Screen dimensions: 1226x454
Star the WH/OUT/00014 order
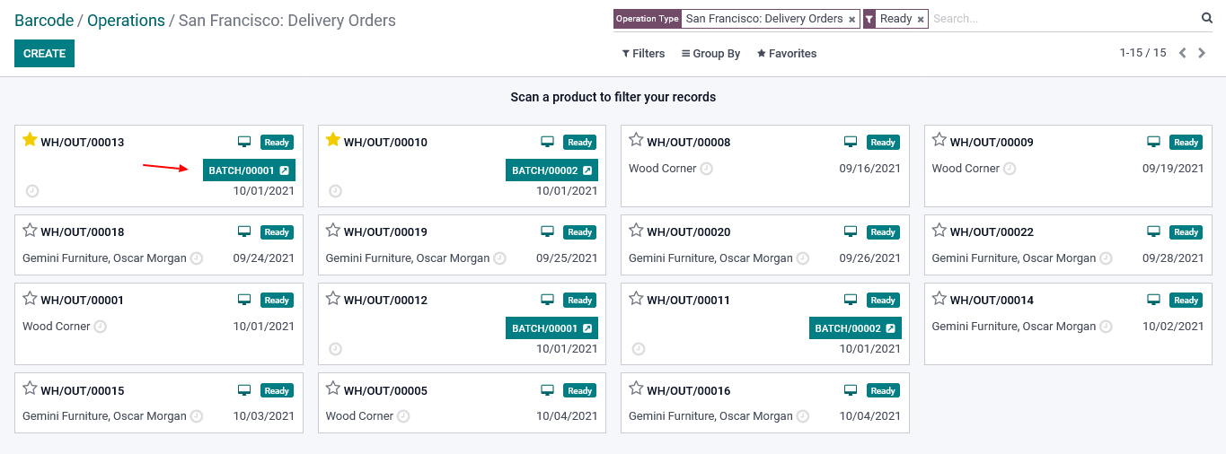(939, 299)
